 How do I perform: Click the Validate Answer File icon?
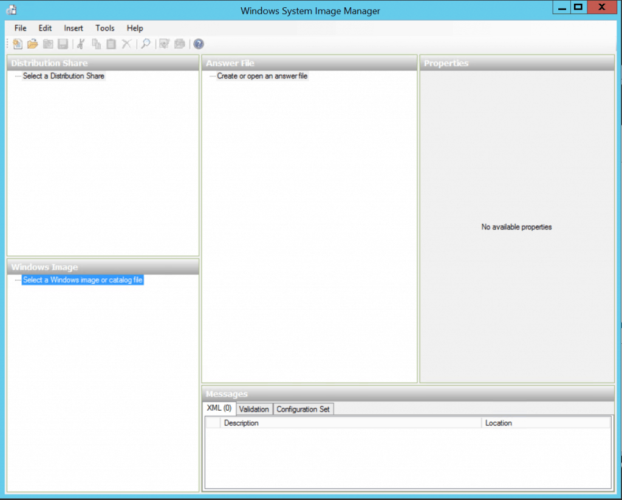[164, 44]
